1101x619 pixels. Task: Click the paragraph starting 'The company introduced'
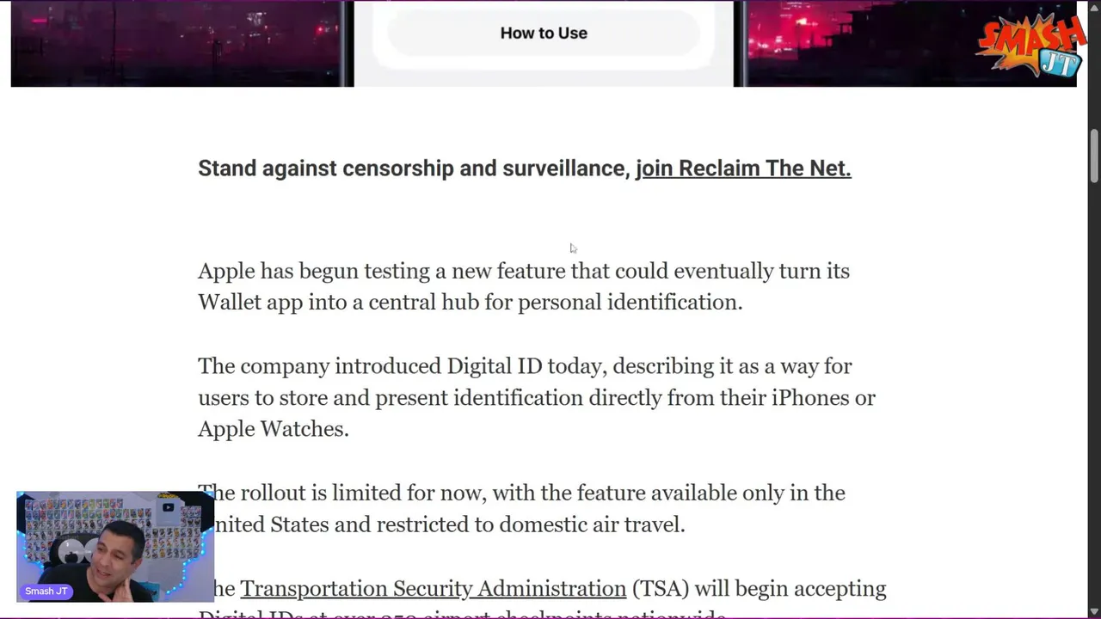click(x=536, y=397)
